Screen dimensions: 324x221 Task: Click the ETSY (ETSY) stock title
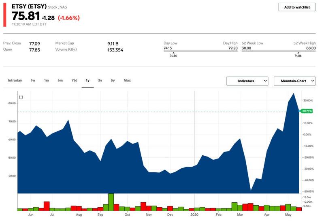pos(29,6)
